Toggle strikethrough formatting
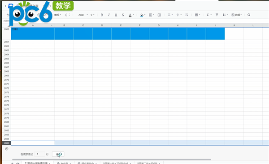 point(123,15)
